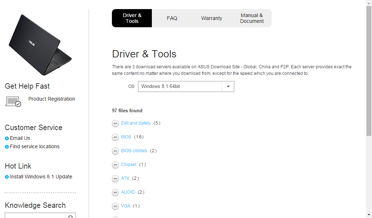Viewport: 372px width, 218px height.
Task: Click inside the Knowledge Search input field
Action: (x=35, y=215)
